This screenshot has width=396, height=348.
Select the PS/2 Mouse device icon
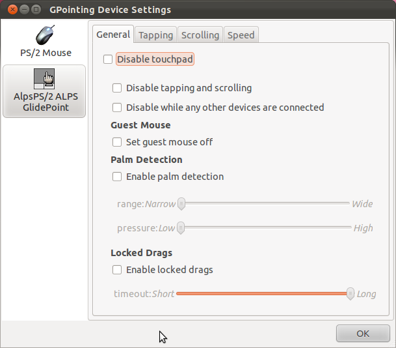pyautogui.click(x=45, y=35)
